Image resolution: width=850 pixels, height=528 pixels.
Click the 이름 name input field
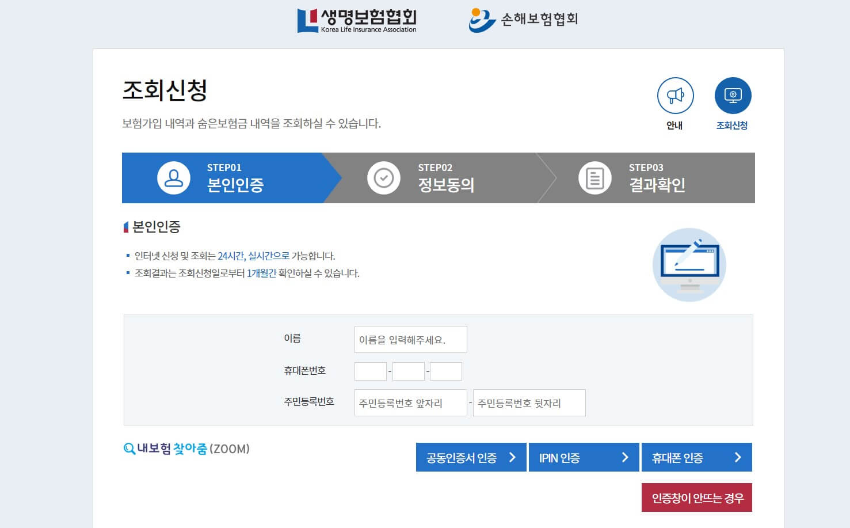click(410, 339)
